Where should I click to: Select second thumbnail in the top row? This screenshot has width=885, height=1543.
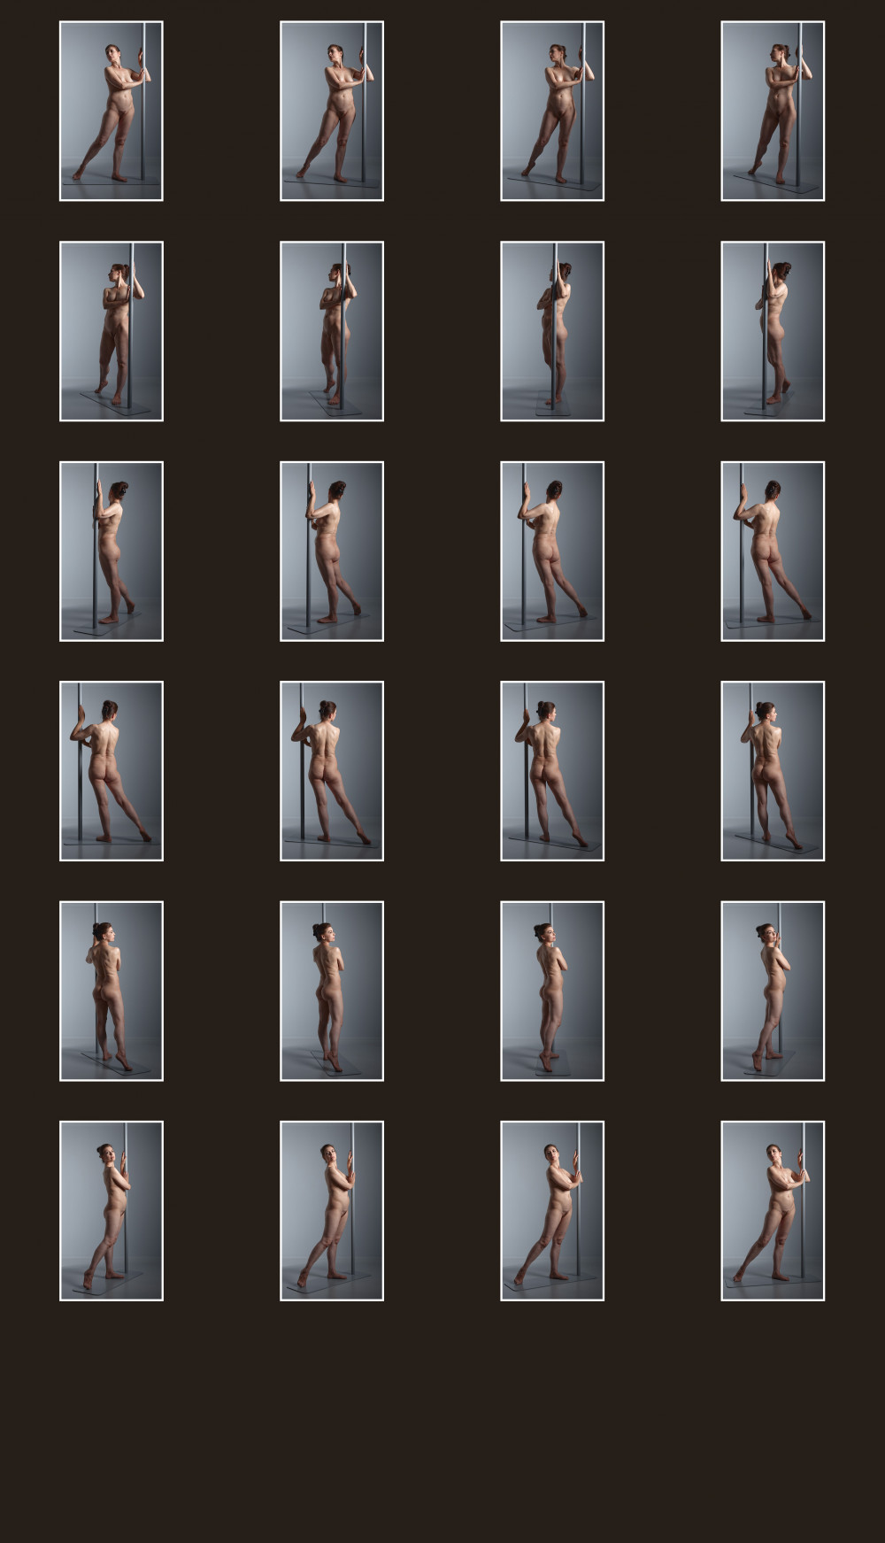332,112
